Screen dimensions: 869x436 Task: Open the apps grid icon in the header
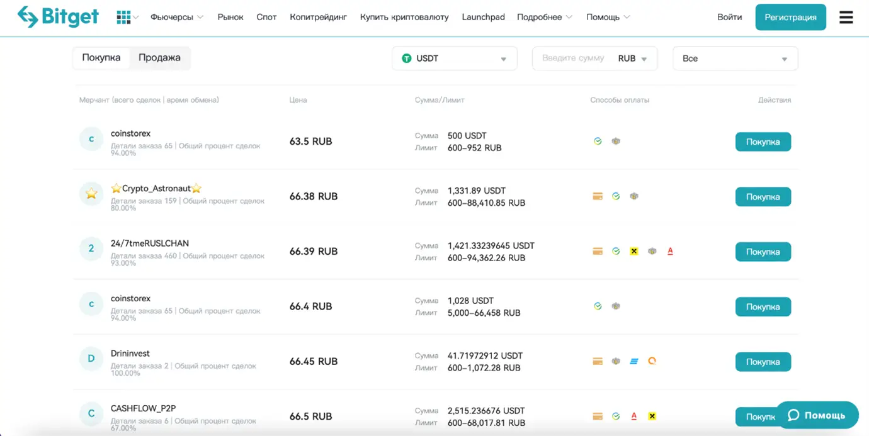coord(123,17)
